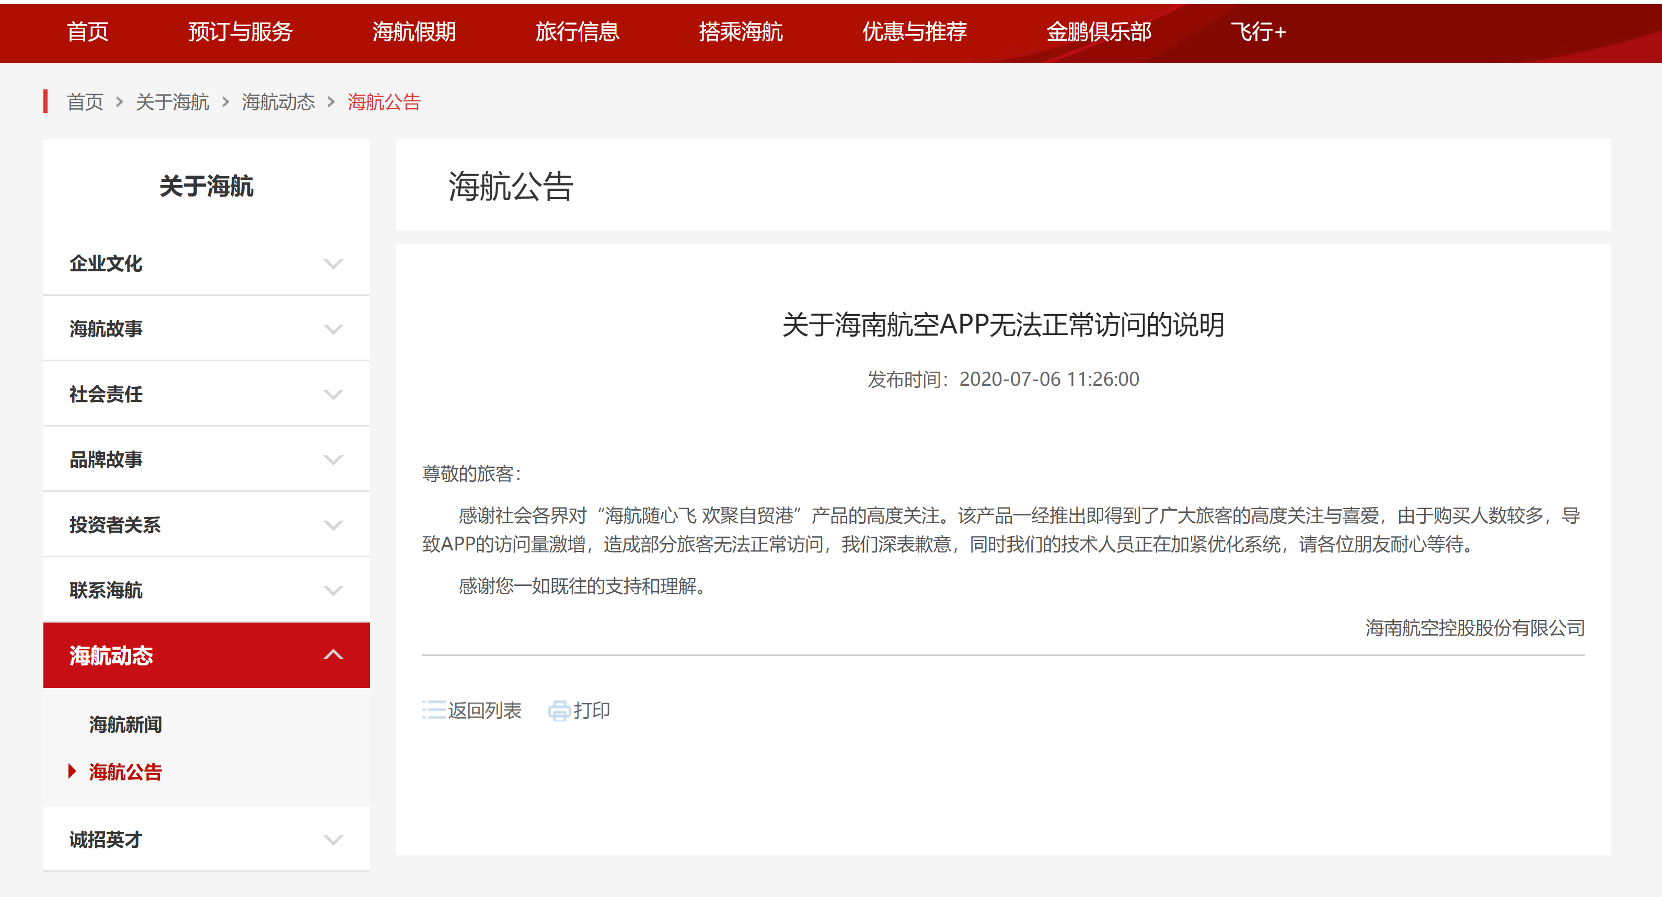This screenshot has height=897, width=1662.
Task: Open the 金鹏俱乐部 navigation menu
Action: pyautogui.click(x=1098, y=31)
